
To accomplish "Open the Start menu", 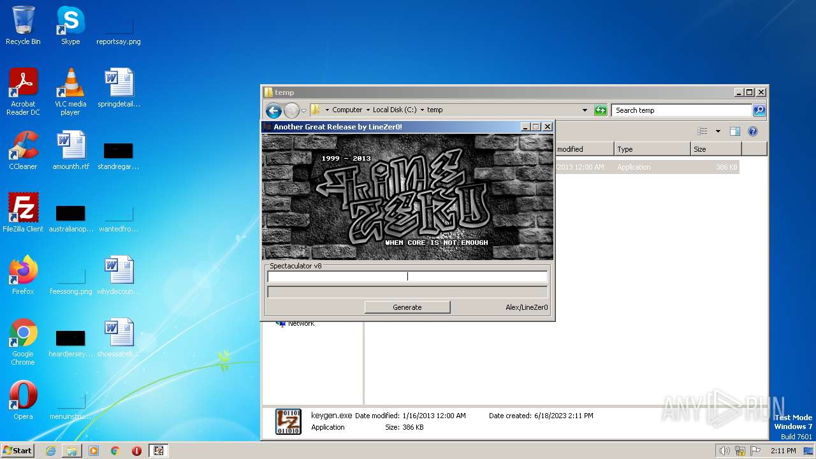I will click(x=17, y=450).
